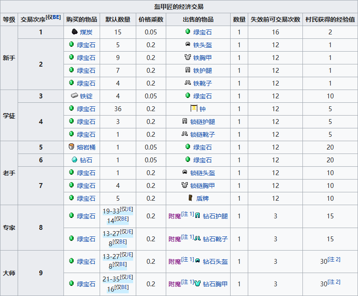The width and height of the screenshot is (358, 296).
Task: Click the iron helmet icon beside 铁头盔
Action: pos(188,45)
